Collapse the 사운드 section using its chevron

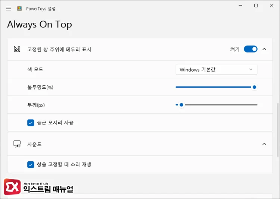coord(264,144)
